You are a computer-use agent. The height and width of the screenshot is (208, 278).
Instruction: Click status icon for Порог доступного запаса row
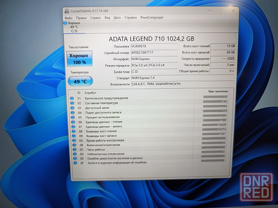pos(73,113)
